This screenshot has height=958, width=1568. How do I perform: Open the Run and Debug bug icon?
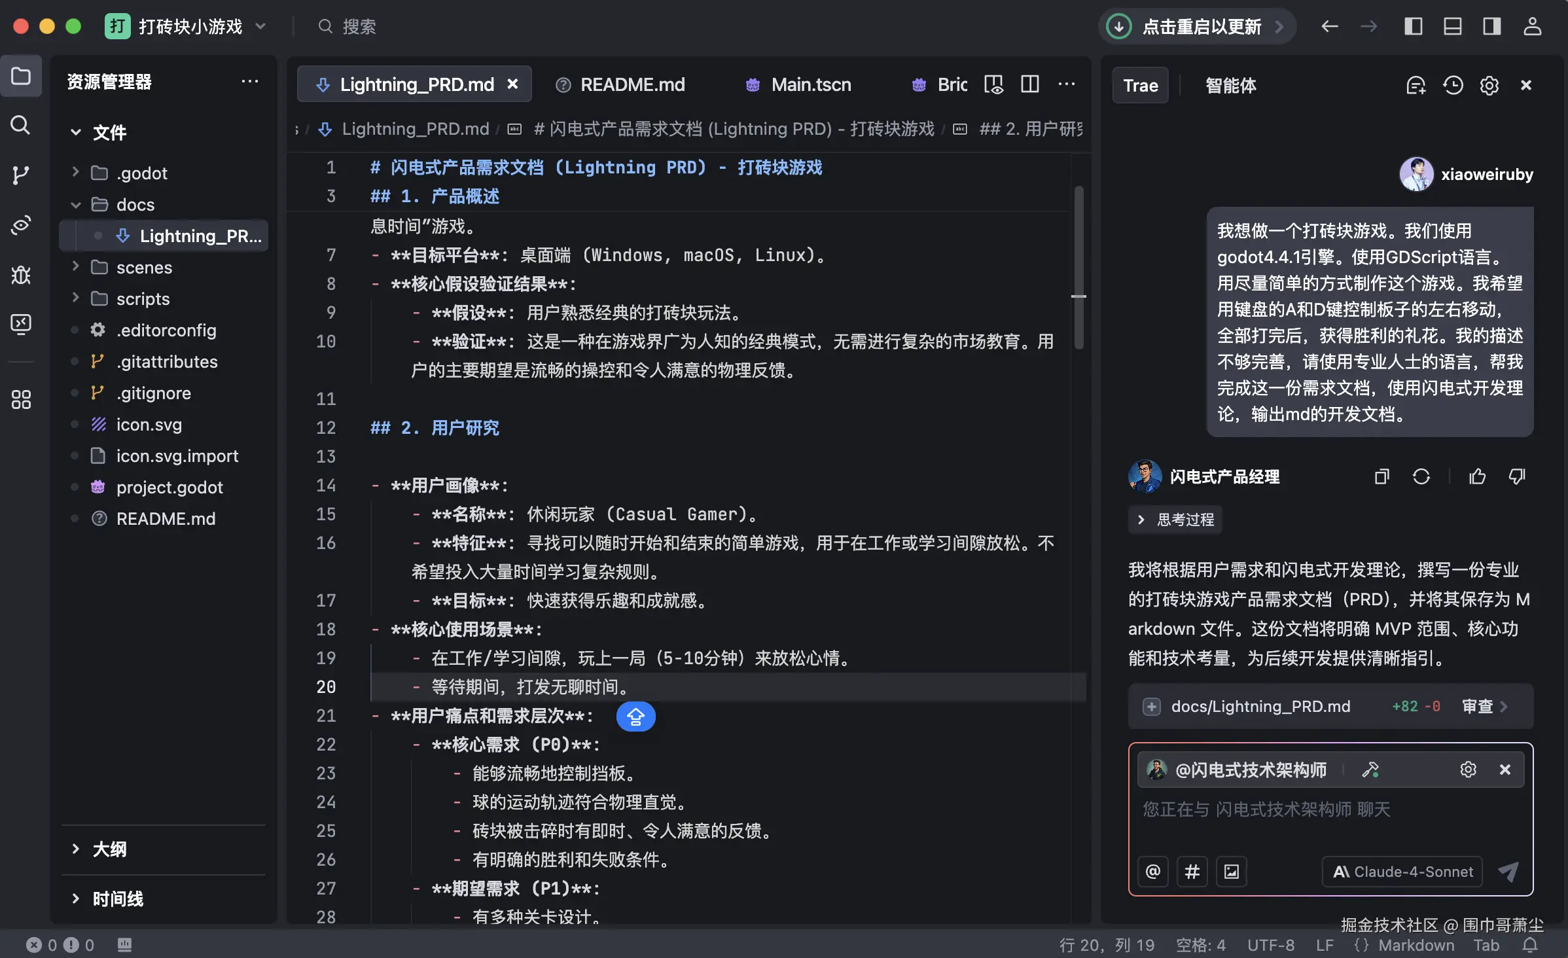point(20,275)
